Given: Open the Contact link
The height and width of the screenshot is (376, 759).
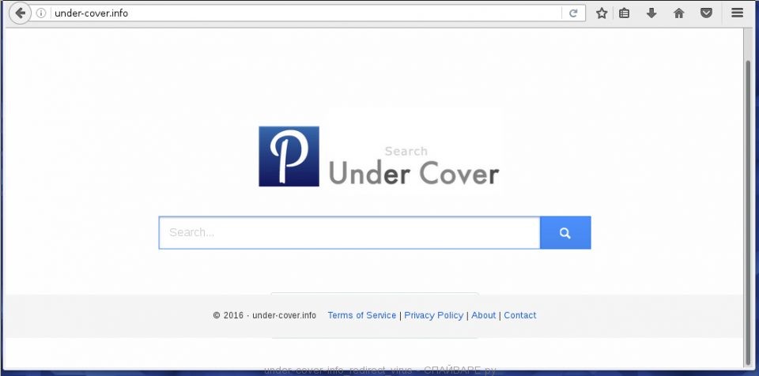Looking at the screenshot, I should (x=519, y=315).
